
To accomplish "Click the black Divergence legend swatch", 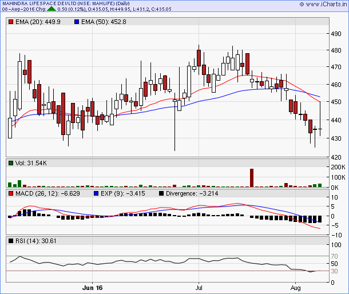I will tap(161, 193).
